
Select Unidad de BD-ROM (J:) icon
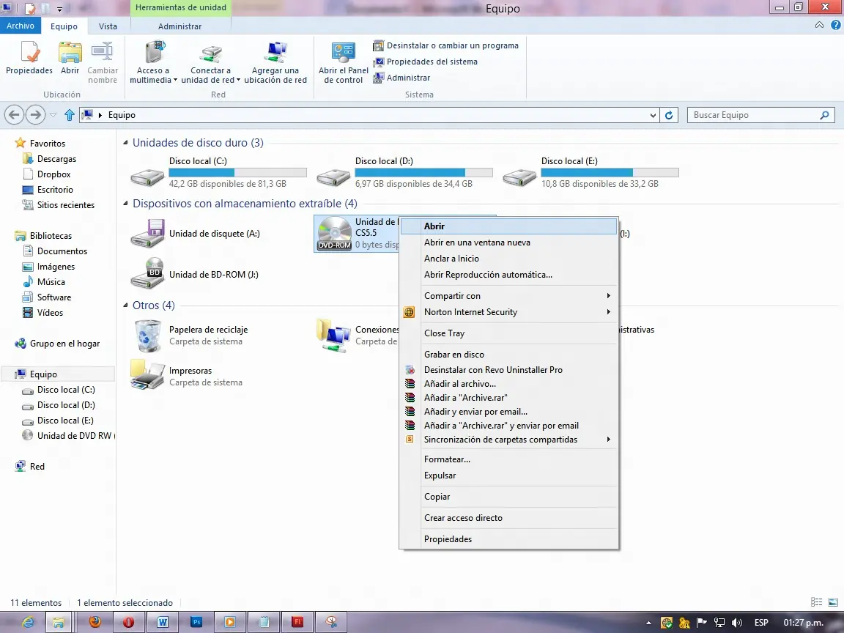coord(147,273)
